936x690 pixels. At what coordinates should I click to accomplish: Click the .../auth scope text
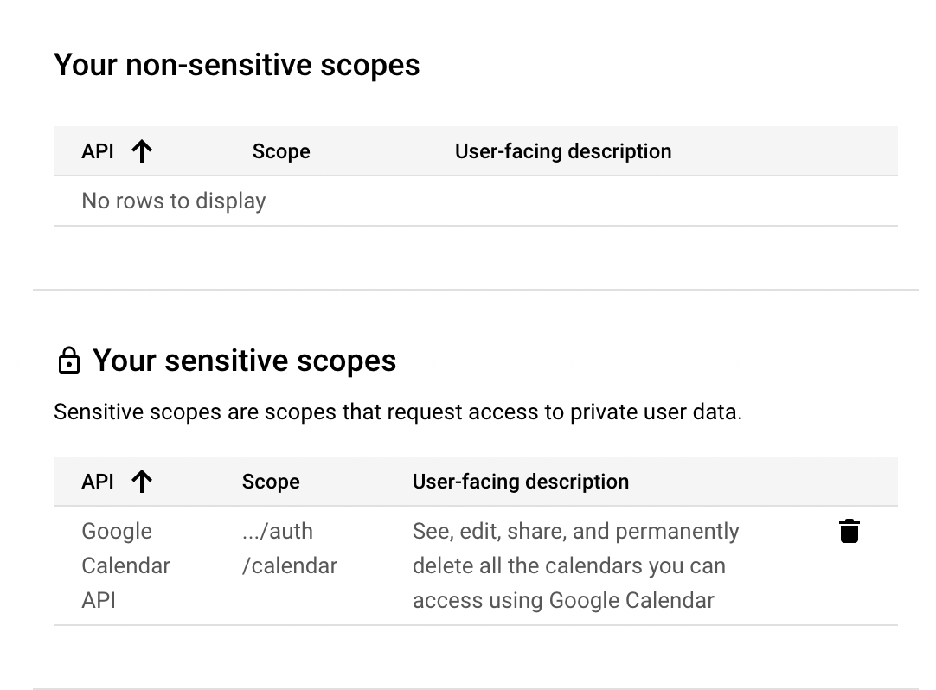[278, 531]
